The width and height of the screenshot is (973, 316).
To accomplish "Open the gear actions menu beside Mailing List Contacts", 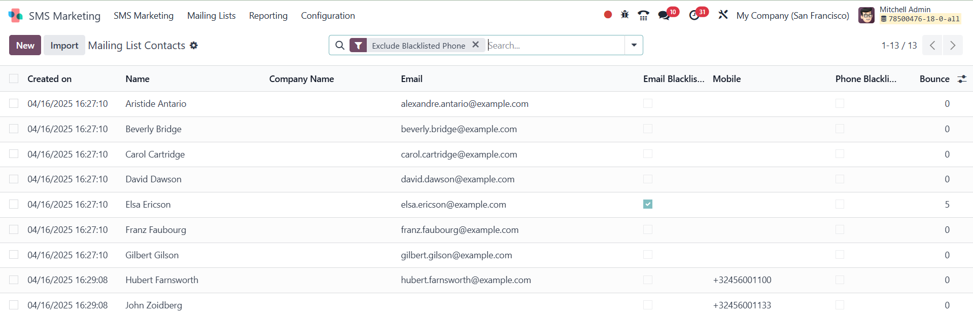I will [x=194, y=46].
